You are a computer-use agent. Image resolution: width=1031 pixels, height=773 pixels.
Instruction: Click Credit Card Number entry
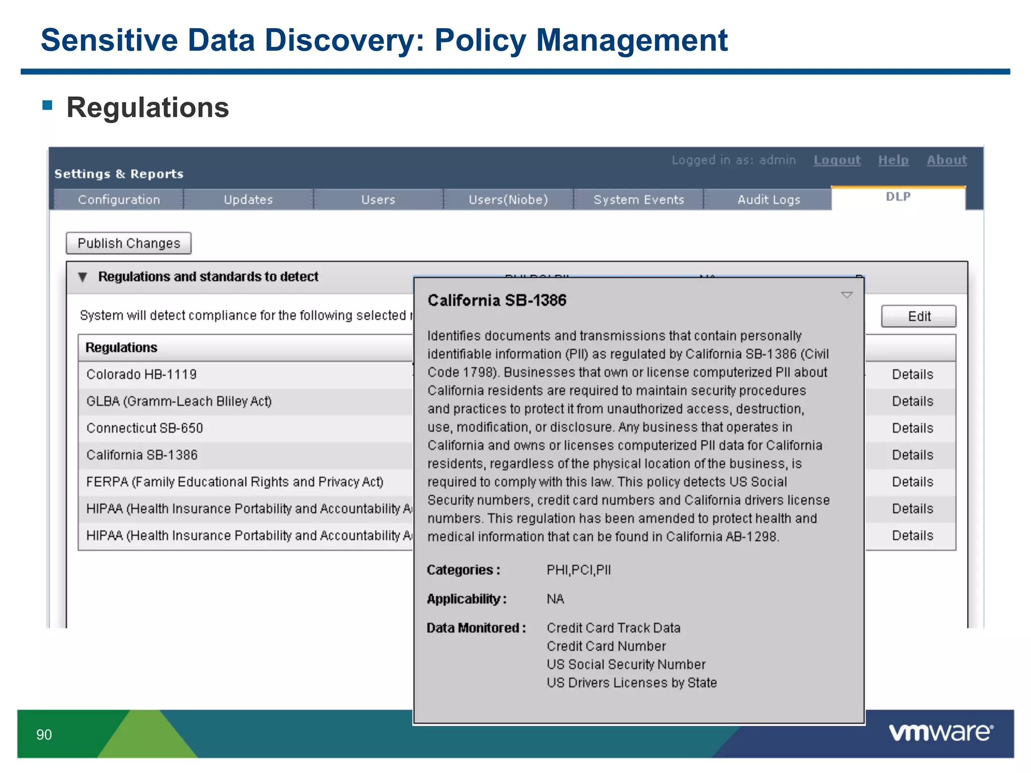point(606,646)
